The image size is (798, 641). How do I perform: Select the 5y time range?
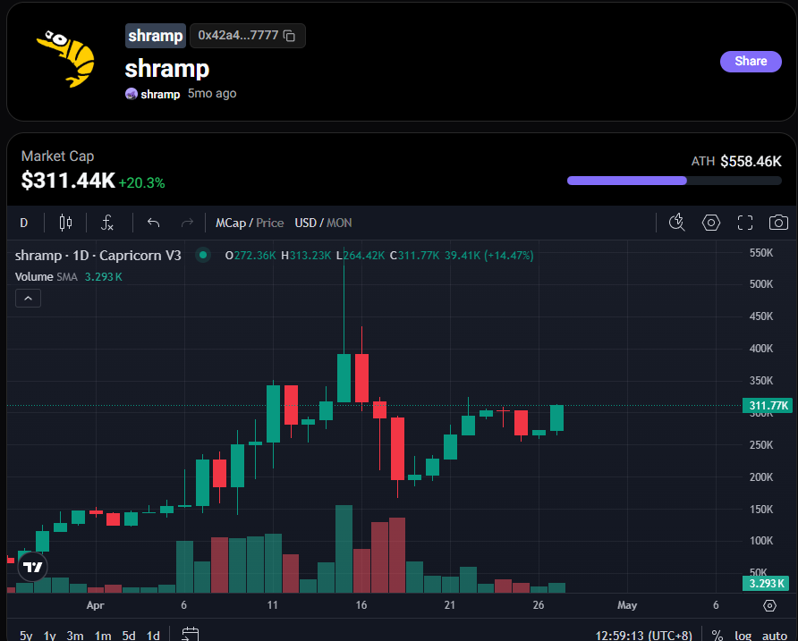[26, 636]
